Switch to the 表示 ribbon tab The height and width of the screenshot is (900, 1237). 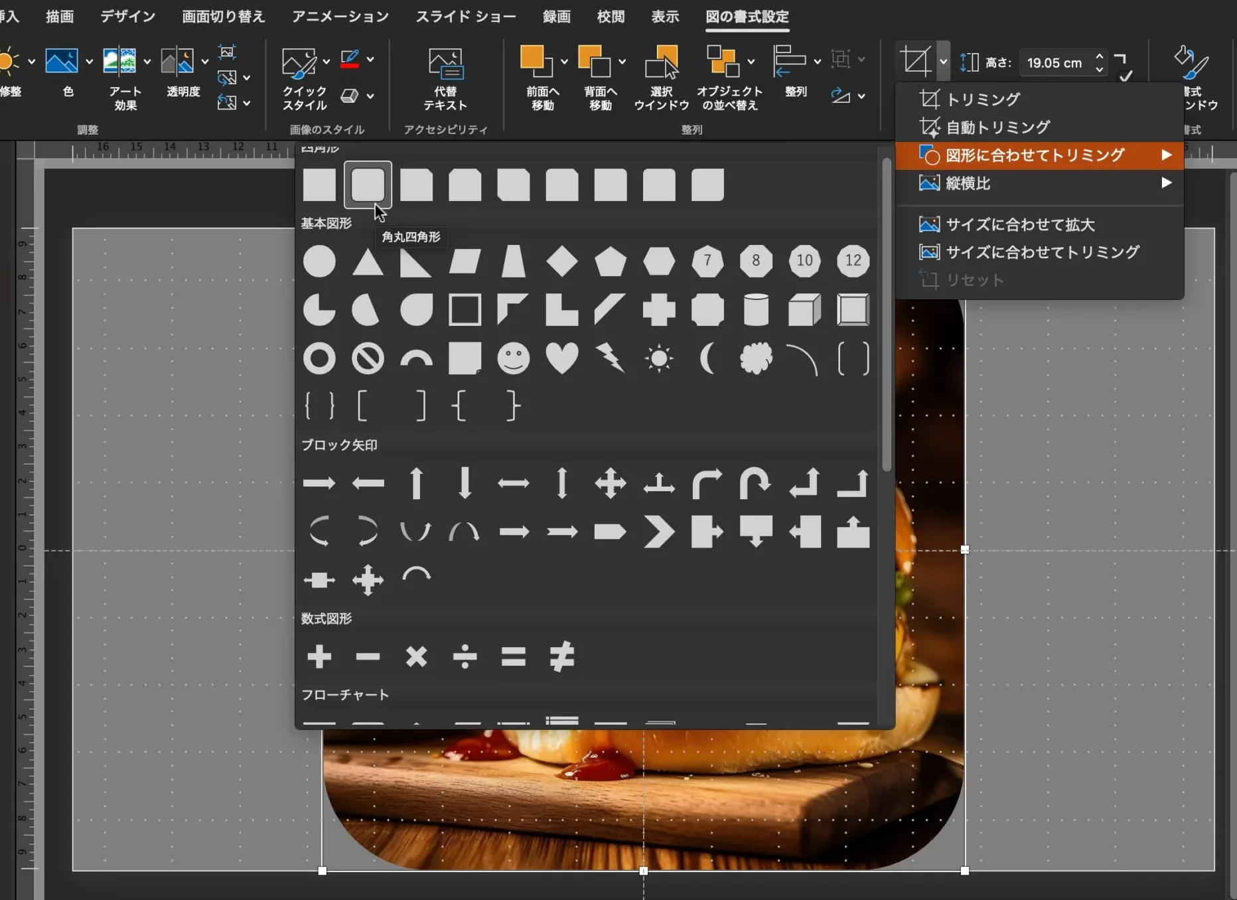[x=664, y=17]
